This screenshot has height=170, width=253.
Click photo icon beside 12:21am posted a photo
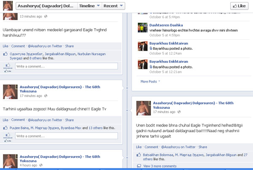pyautogui.click(x=151, y=67)
